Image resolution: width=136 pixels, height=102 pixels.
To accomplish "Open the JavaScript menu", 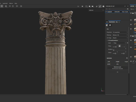I will click(x=5, y=3).
